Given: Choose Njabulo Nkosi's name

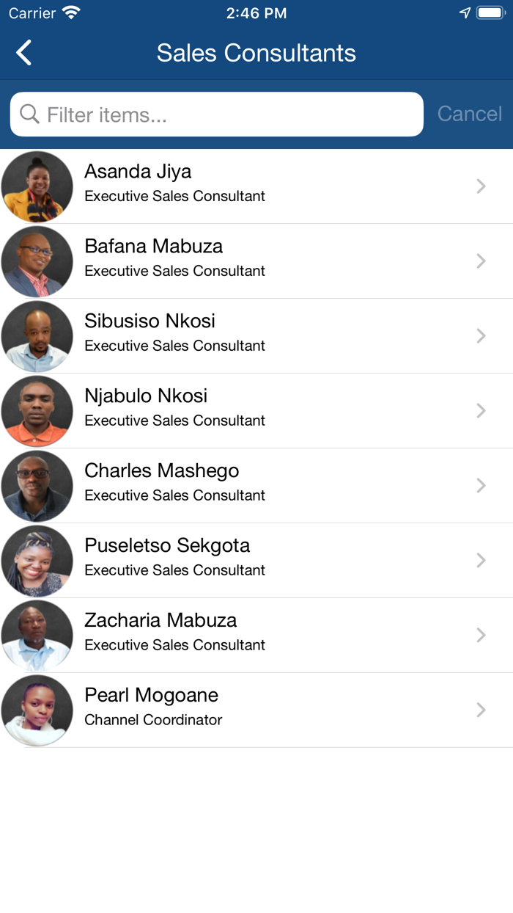Looking at the screenshot, I should [x=146, y=396].
